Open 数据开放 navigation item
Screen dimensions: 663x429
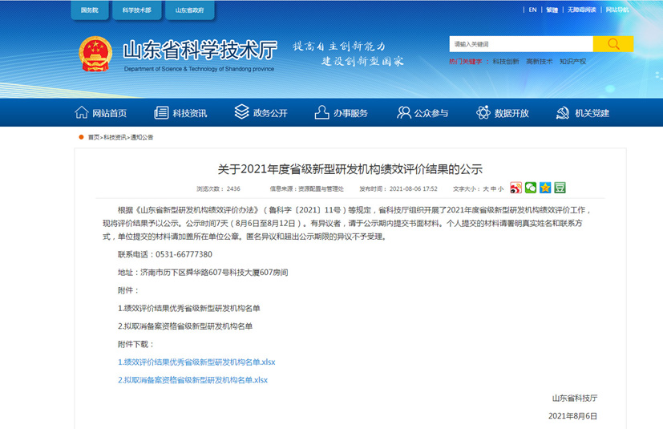pos(503,113)
